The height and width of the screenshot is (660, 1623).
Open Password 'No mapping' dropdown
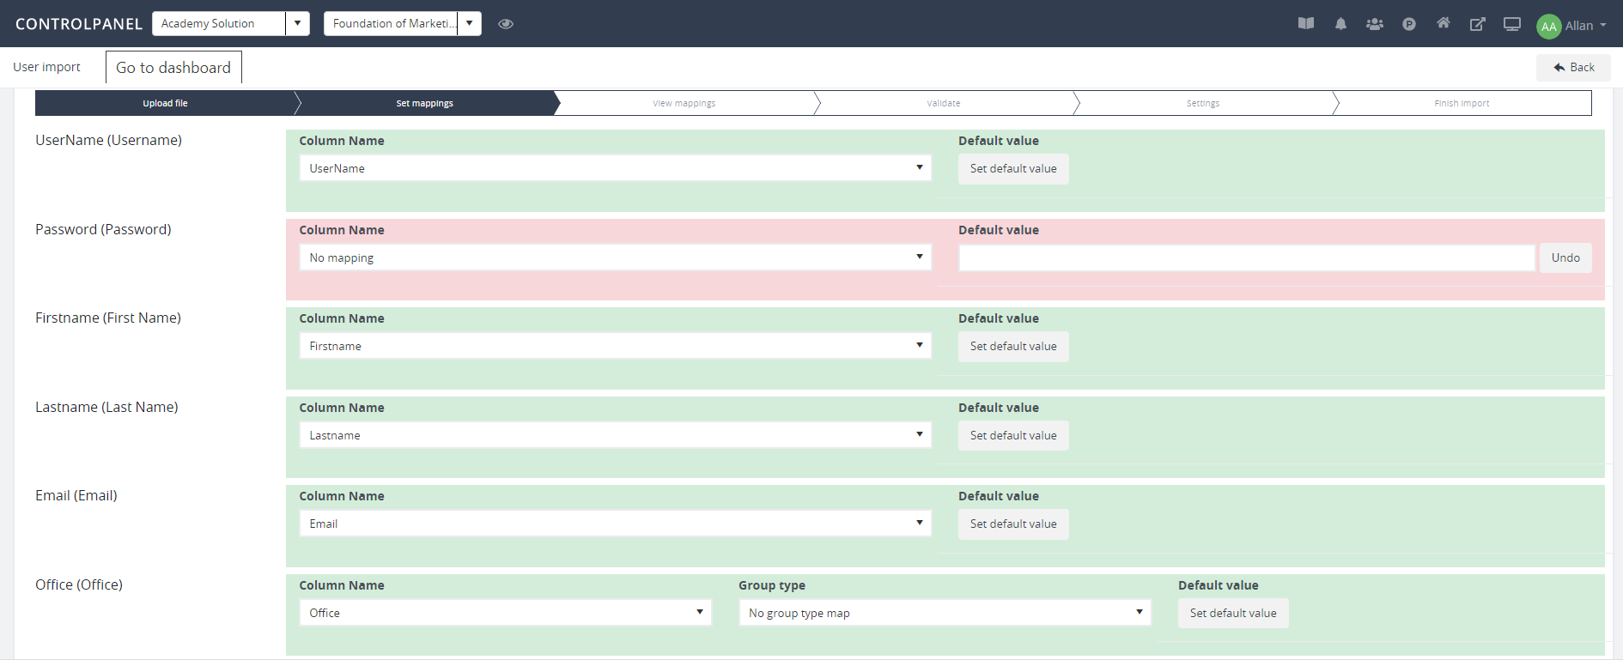(x=615, y=257)
